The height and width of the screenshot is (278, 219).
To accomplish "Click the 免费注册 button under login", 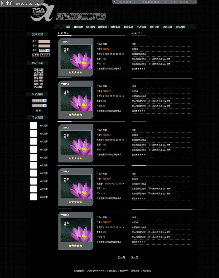I will pos(45,55).
